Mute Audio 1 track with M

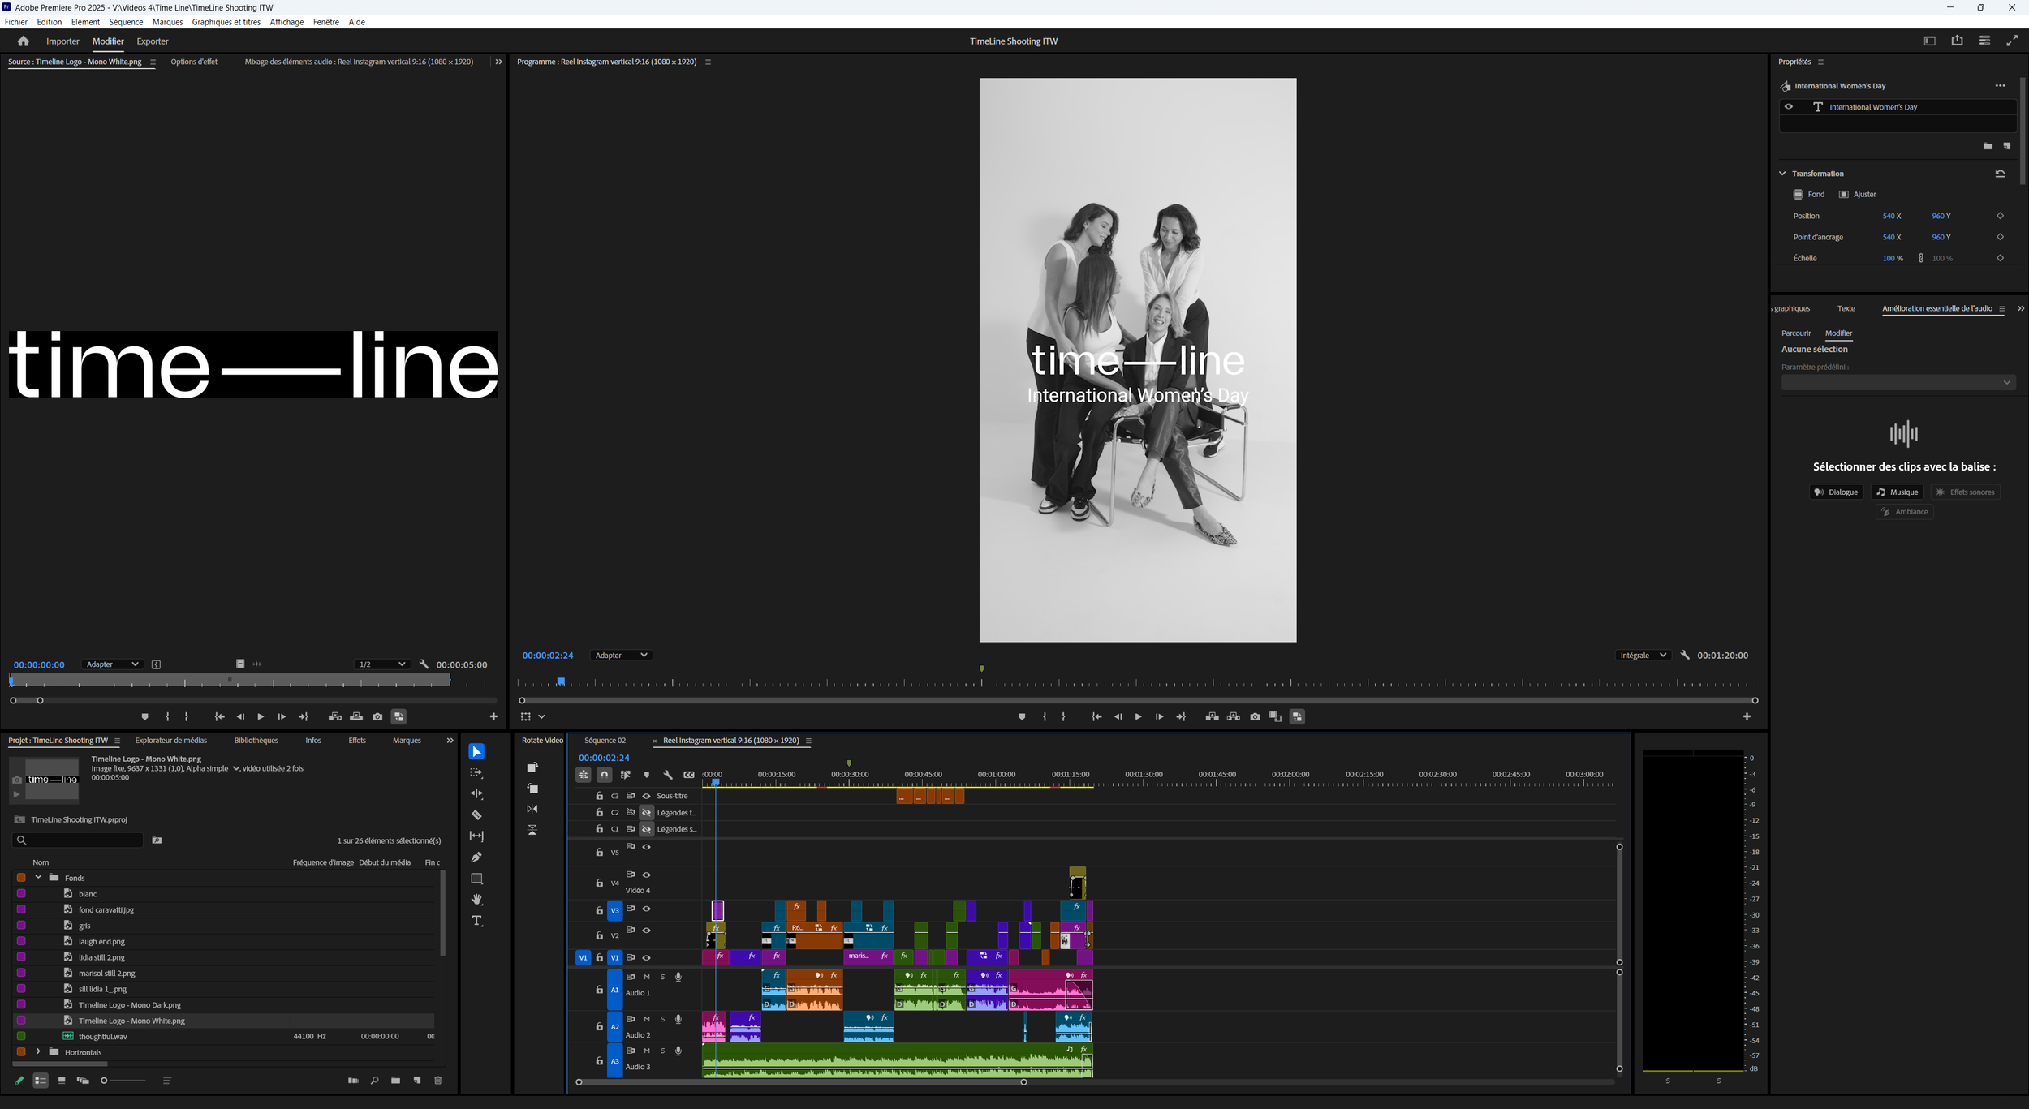pos(647,978)
